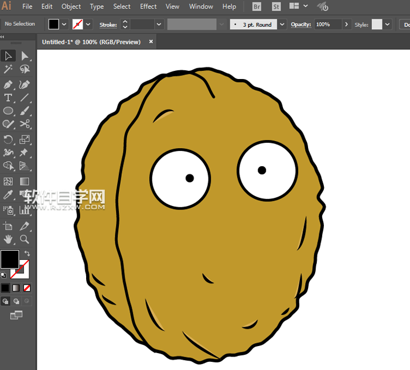Open the stroke weight dropdown
Viewport: 410px width, 370px height.
[159, 25]
